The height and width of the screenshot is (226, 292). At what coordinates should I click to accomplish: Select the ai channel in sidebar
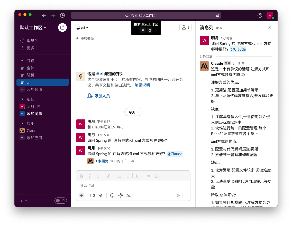pos(43,82)
